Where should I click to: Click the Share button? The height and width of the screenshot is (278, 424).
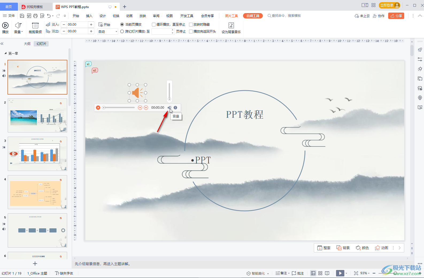click(396, 16)
